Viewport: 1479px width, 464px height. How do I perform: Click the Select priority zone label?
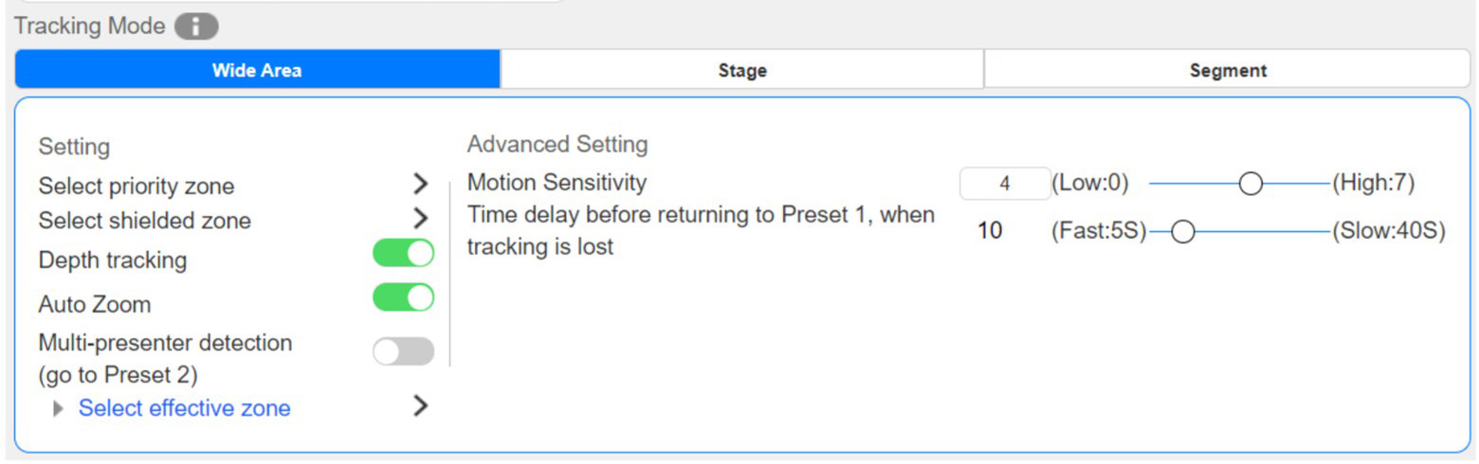[x=137, y=186]
